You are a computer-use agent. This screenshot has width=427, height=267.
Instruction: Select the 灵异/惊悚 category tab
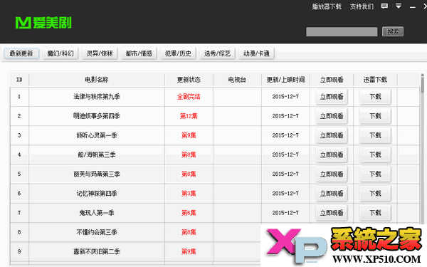(x=100, y=53)
